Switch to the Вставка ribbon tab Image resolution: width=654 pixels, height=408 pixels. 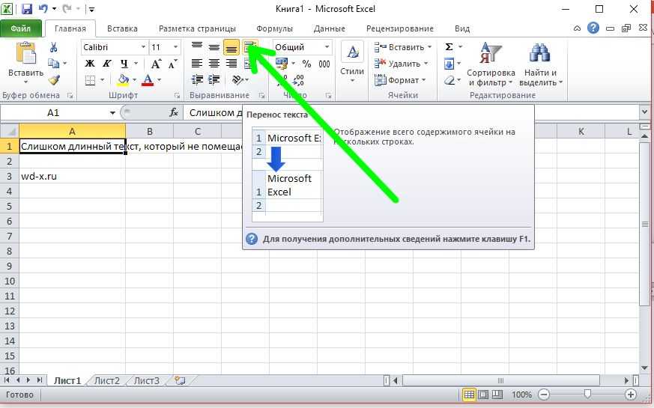tap(122, 28)
